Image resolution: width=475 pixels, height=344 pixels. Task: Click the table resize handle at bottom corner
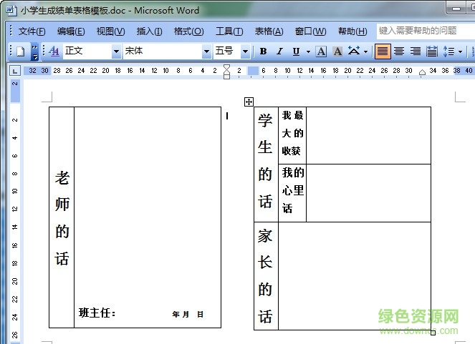tap(433, 333)
